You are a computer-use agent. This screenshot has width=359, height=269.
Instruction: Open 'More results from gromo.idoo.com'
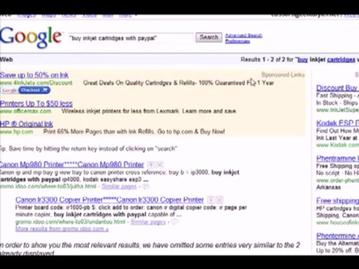tap(62, 229)
